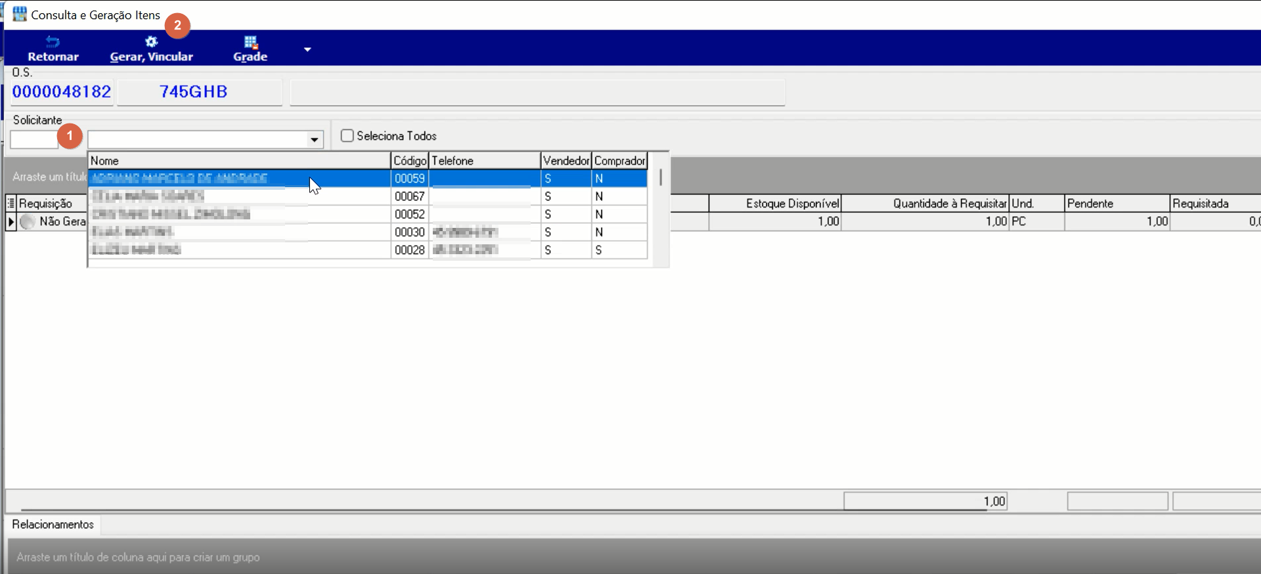Select the row with code 00059
The height and width of the screenshot is (574, 1261).
[368, 179]
